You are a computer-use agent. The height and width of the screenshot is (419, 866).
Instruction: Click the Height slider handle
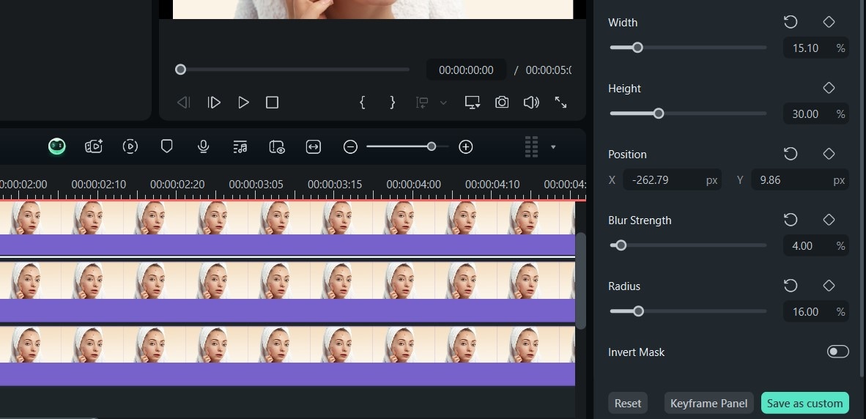click(659, 114)
